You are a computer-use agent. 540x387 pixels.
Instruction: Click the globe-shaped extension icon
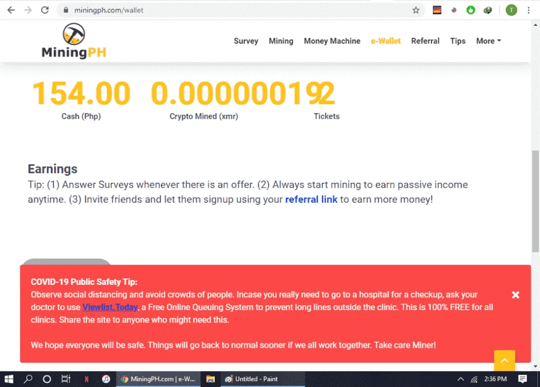point(488,10)
